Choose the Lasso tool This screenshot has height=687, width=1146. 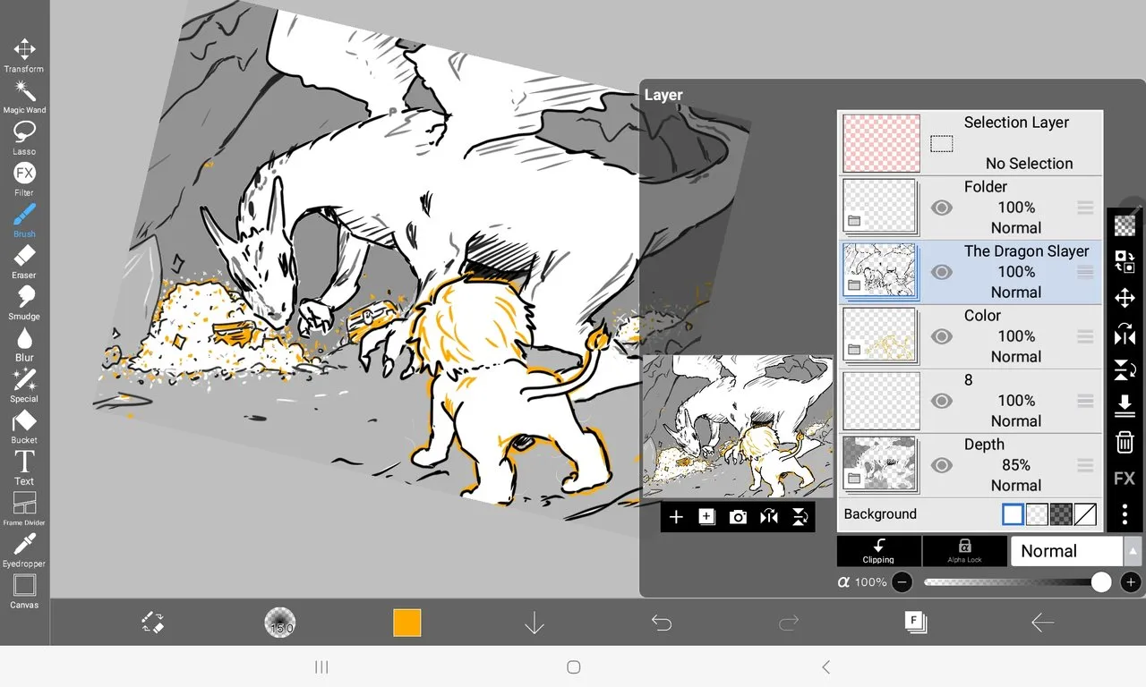24,138
